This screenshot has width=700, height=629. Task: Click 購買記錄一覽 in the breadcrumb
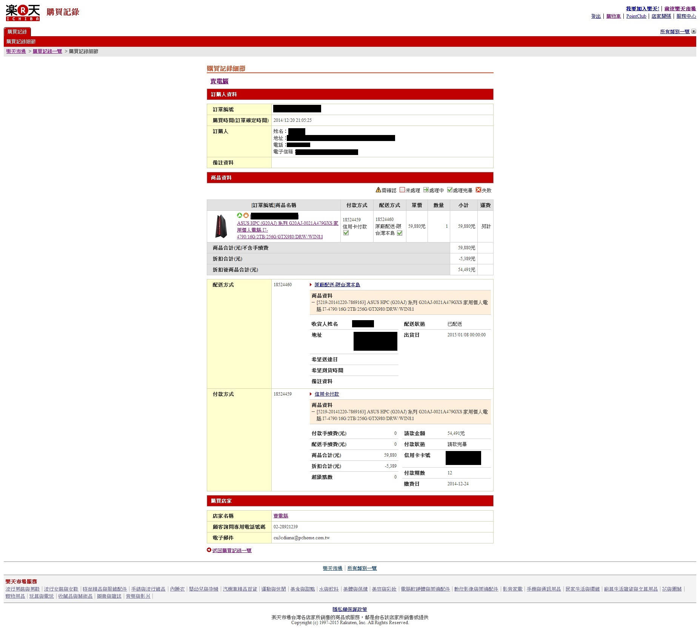click(x=48, y=51)
